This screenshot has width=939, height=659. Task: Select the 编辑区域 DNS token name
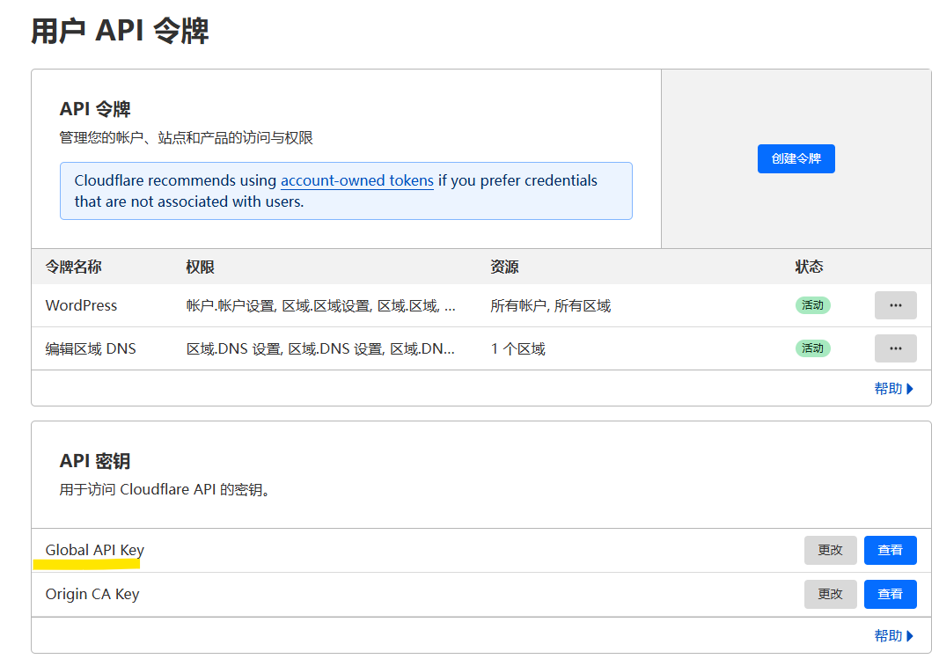click(91, 348)
